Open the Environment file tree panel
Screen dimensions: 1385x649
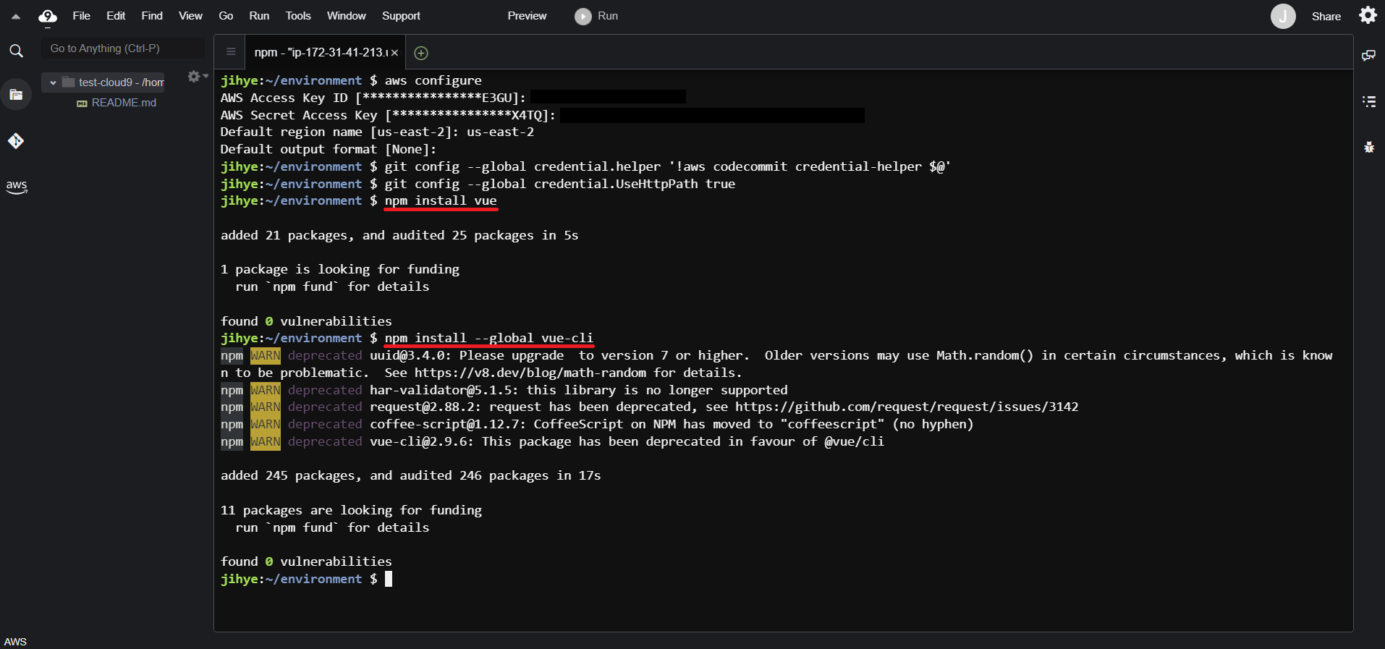point(16,95)
